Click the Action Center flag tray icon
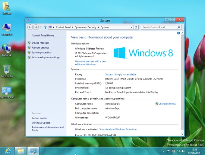 [168, 151]
